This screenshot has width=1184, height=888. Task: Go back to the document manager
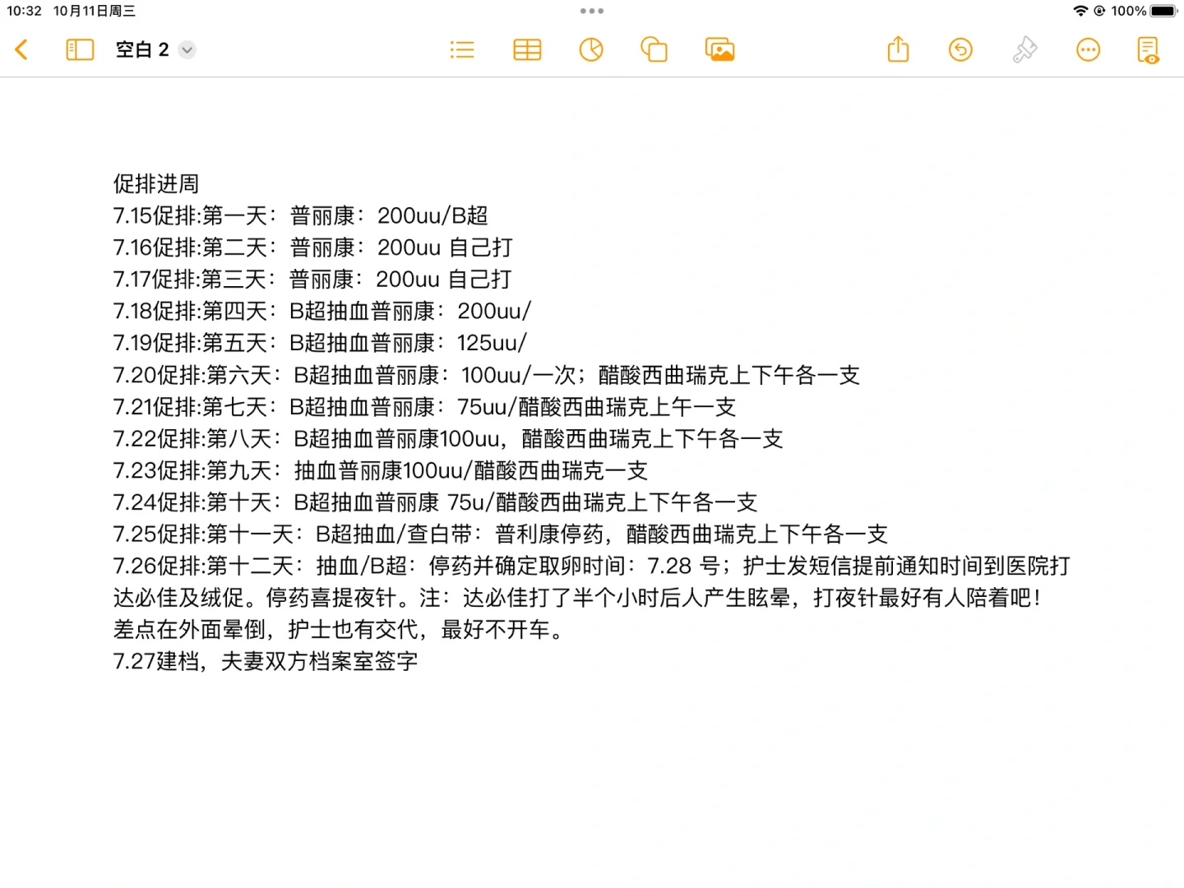(22, 50)
